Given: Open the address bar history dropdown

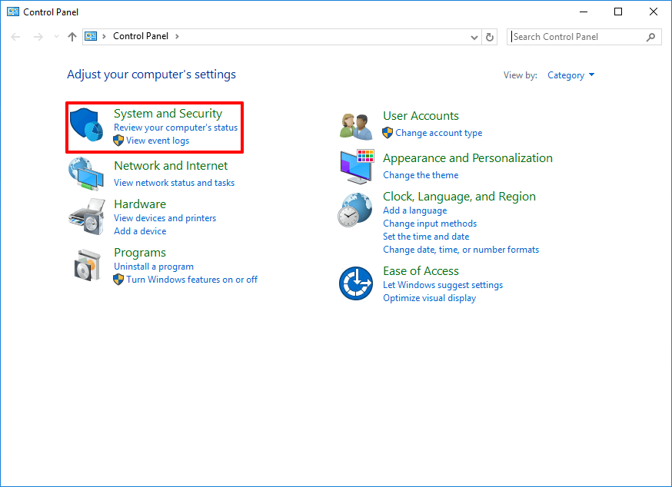Looking at the screenshot, I should click(474, 37).
